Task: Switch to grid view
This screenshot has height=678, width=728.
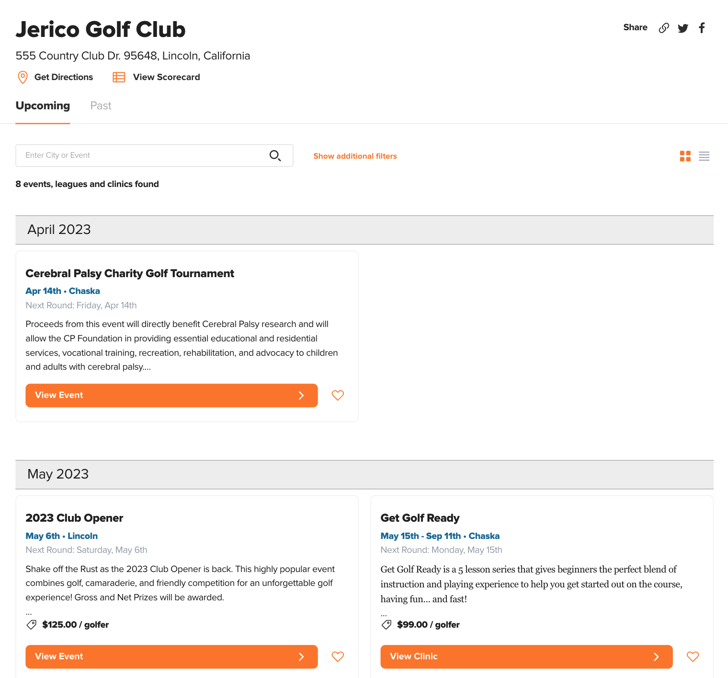Action: [x=685, y=156]
